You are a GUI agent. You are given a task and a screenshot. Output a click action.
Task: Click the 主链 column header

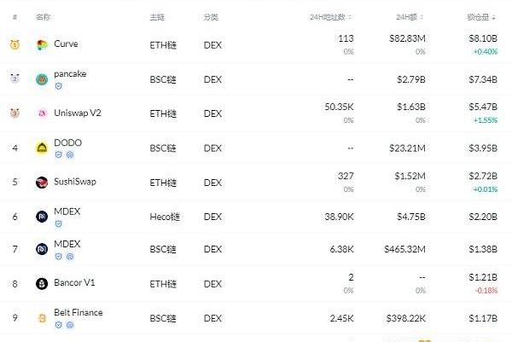point(157,17)
